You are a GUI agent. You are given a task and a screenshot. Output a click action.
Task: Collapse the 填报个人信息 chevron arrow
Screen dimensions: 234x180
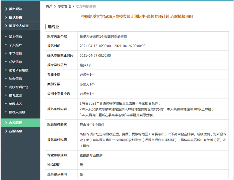click(6, 26)
